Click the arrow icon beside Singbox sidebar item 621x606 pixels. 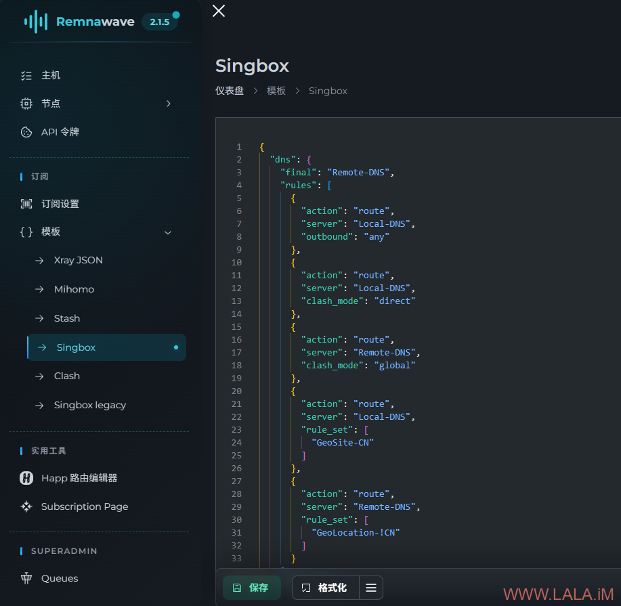click(42, 348)
